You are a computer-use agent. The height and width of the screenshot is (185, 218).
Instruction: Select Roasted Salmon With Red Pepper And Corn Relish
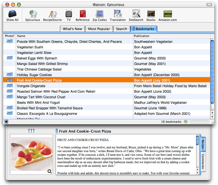coord(56,92)
